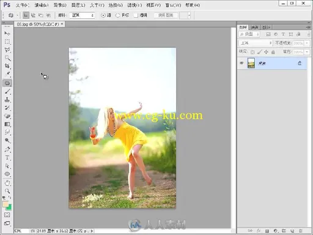Click Intersect with Selection mode button
This screenshot has height=235, width=313.
tap(48, 15)
